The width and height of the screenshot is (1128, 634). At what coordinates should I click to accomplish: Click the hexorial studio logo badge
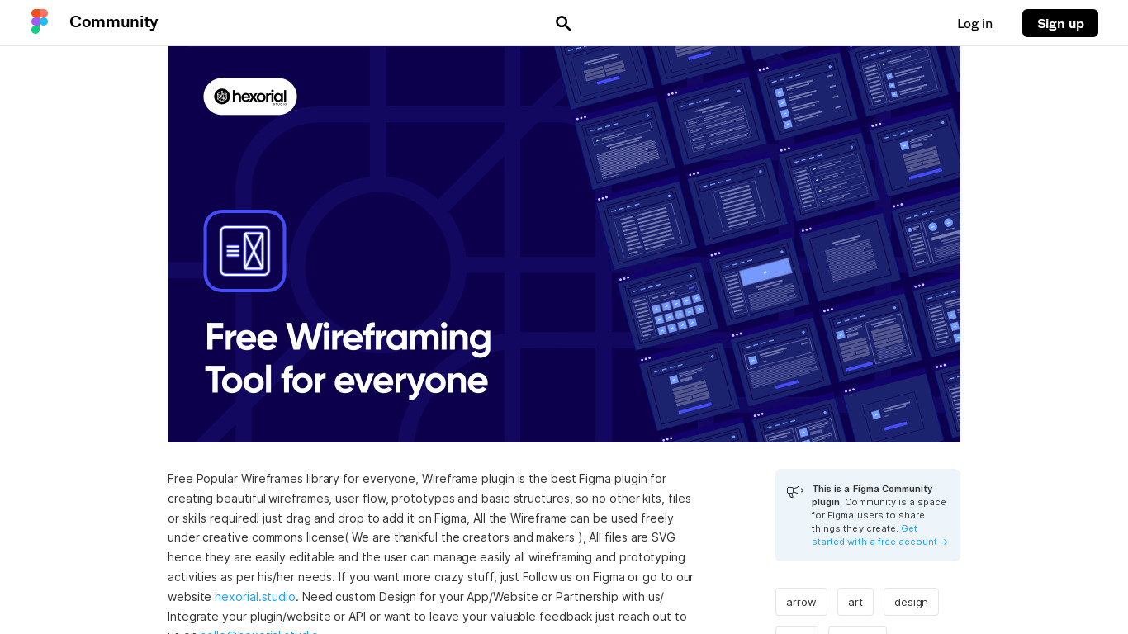pyautogui.click(x=250, y=97)
